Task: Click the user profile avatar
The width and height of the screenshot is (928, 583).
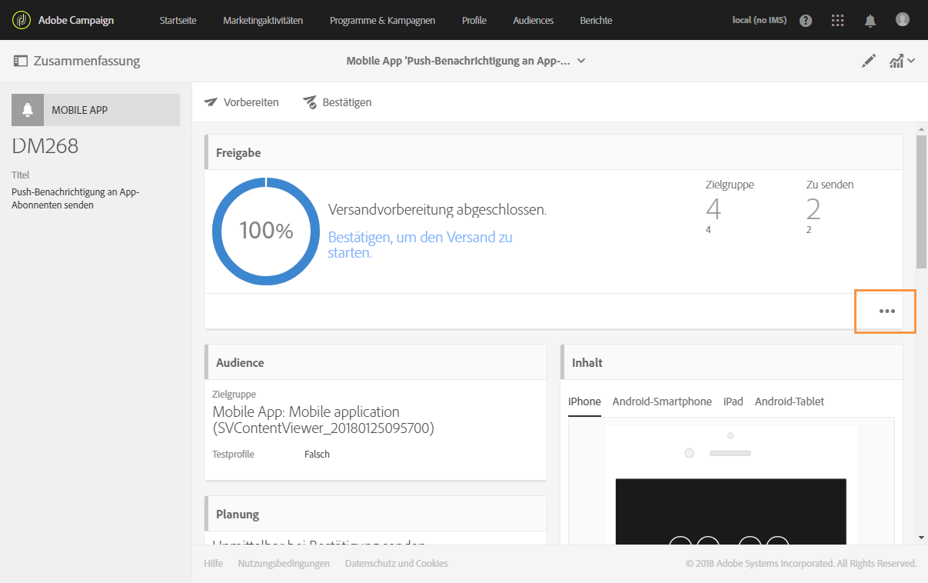Action: tap(903, 20)
